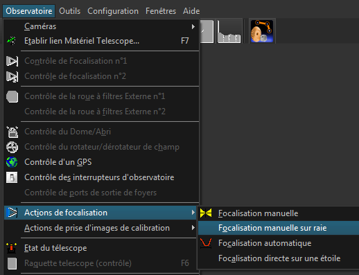The height and width of the screenshot is (275, 359).
Task: Click the Focalisation automatique curve icon
Action: [x=206, y=243]
